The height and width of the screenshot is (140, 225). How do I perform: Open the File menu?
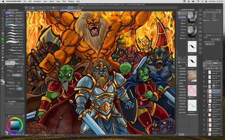click(x=25, y=1)
